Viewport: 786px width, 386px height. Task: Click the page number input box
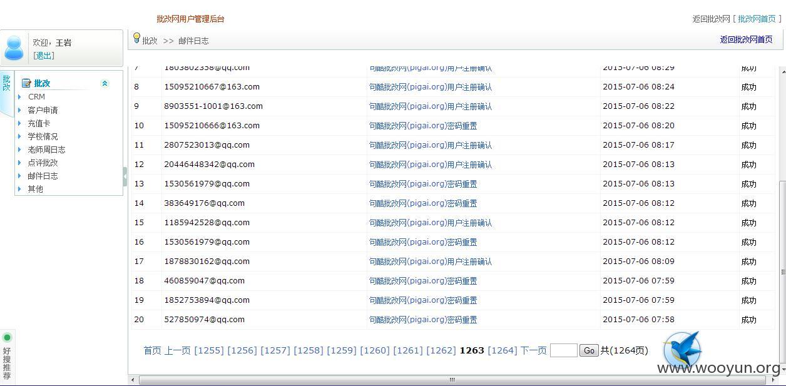pyautogui.click(x=563, y=350)
